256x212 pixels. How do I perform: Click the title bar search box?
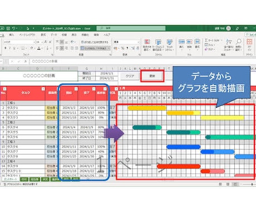131,28
